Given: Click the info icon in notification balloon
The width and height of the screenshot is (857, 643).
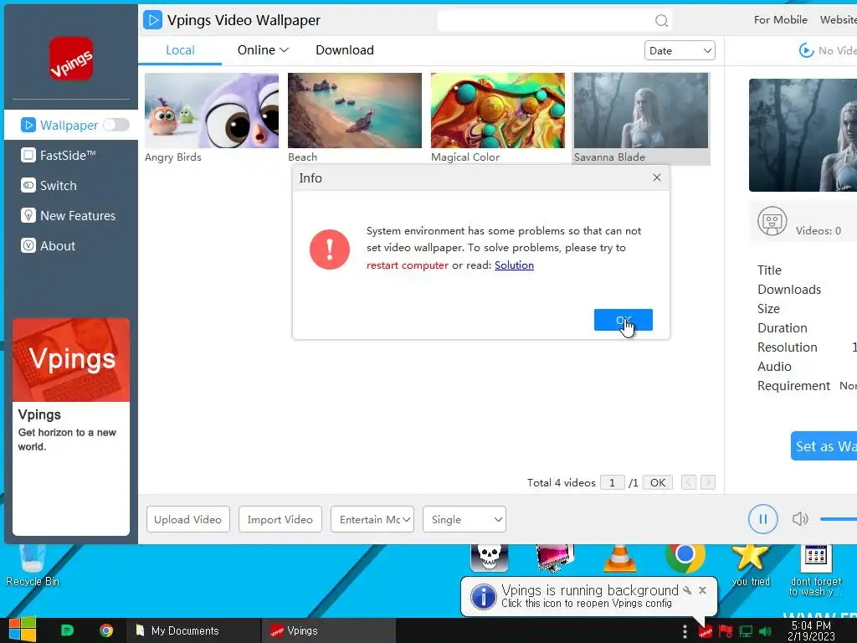Looking at the screenshot, I should [484, 596].
